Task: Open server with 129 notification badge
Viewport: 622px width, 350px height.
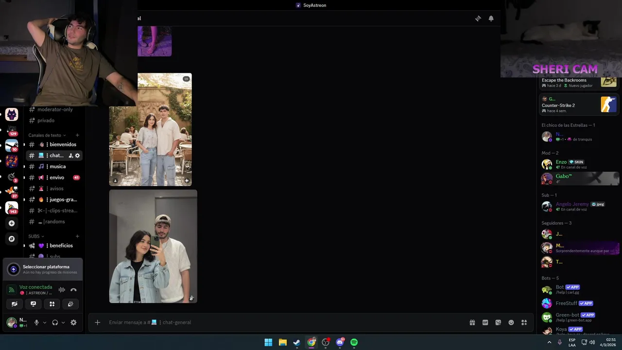Action: tap(12, 130)
